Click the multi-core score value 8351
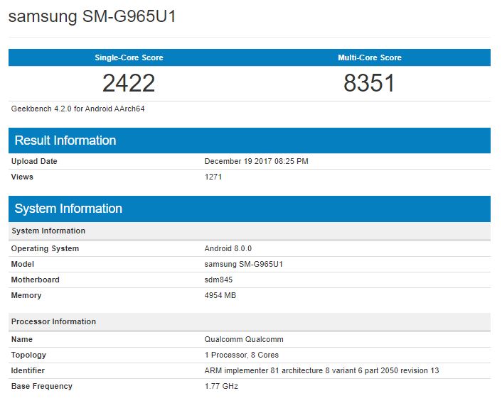The width and height of the screenshot is (502, 403). (369, 83)
